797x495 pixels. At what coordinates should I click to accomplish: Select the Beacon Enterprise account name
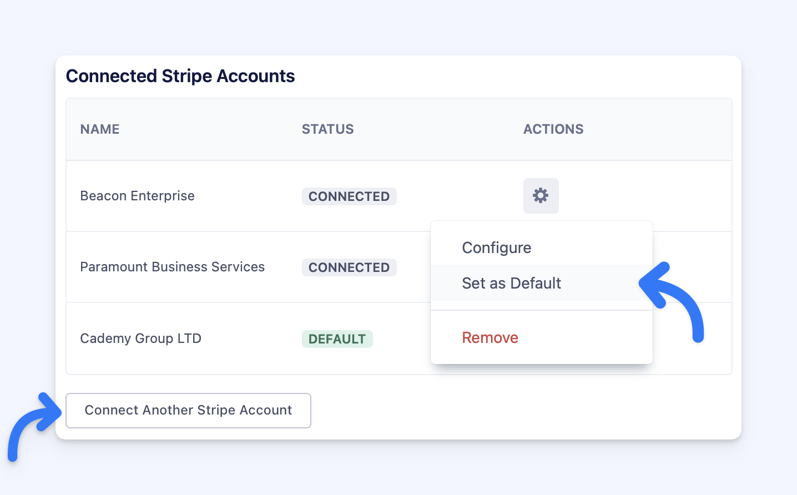[137, 196]
